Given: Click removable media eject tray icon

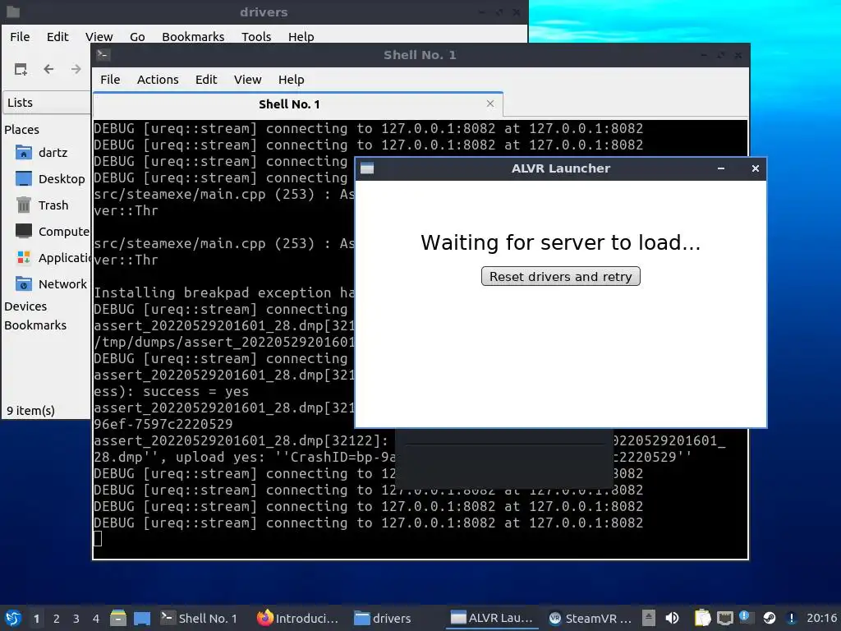Looking at the screenshot, I should coord(649,618).
